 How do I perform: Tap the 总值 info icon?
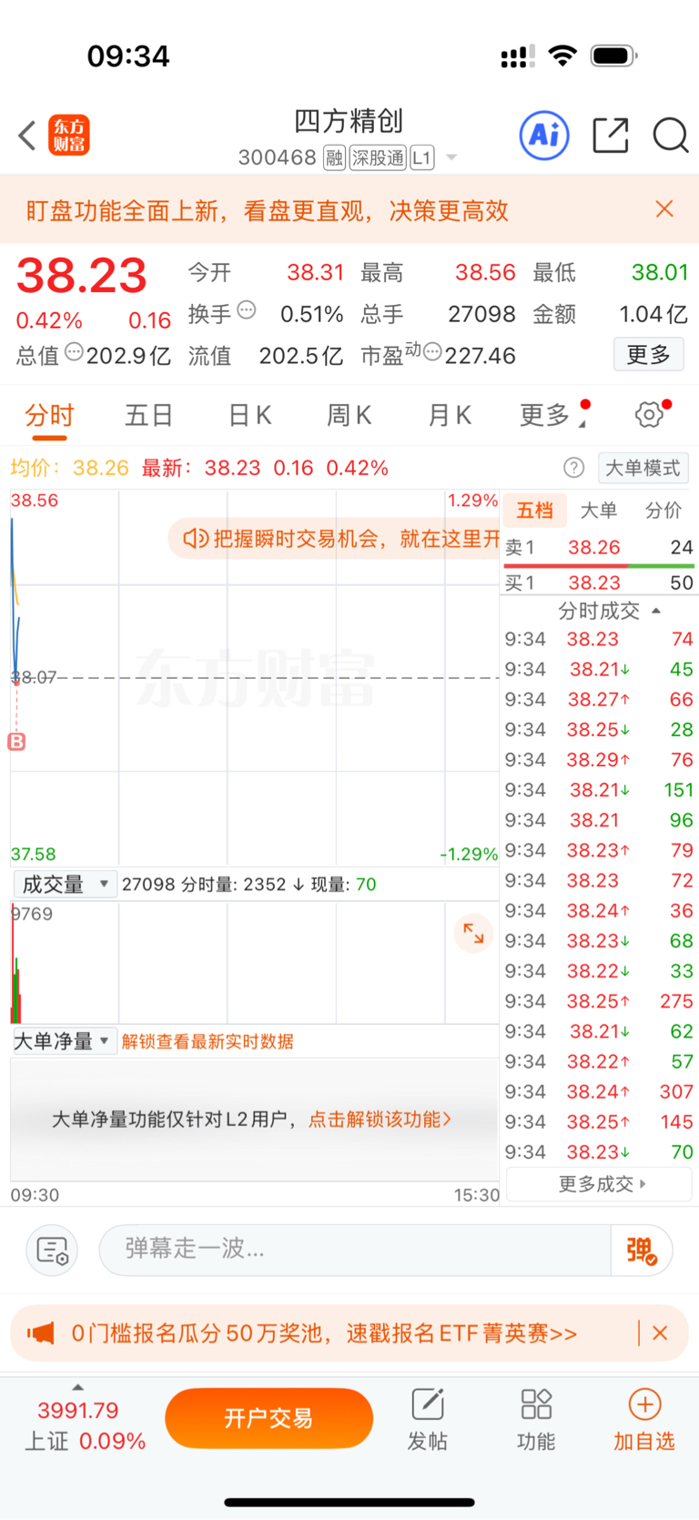[74, 351]
